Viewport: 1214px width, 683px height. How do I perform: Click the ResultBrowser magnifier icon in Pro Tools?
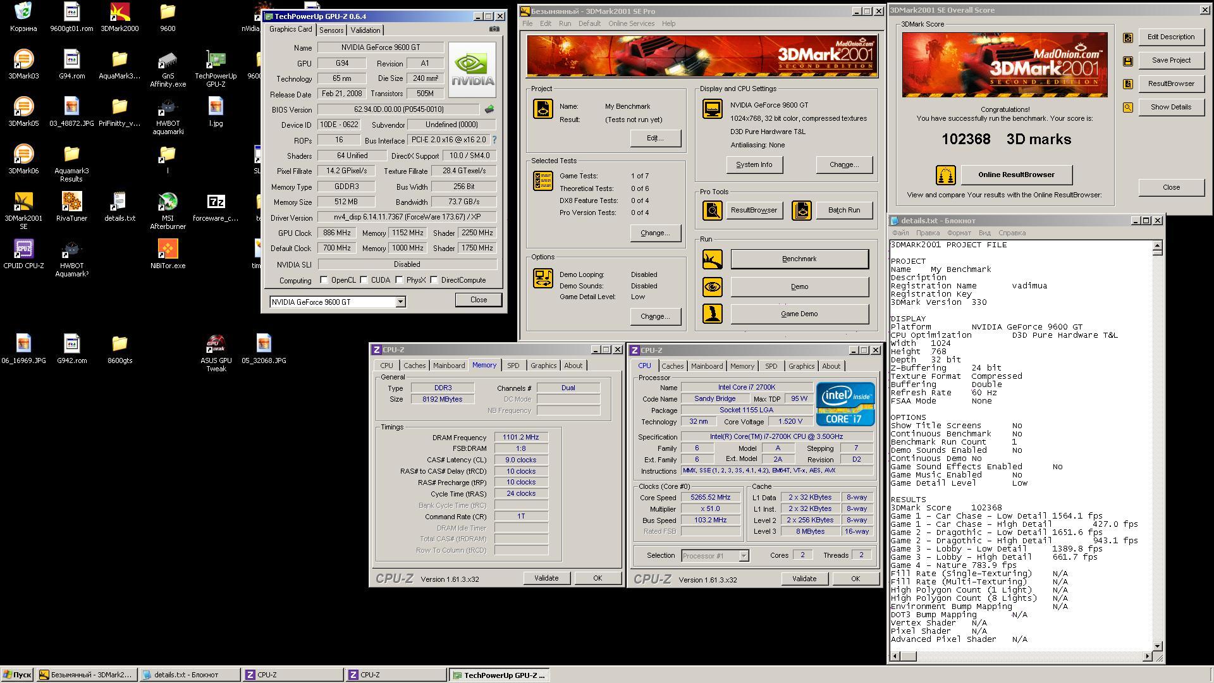(x=713, y=210)
